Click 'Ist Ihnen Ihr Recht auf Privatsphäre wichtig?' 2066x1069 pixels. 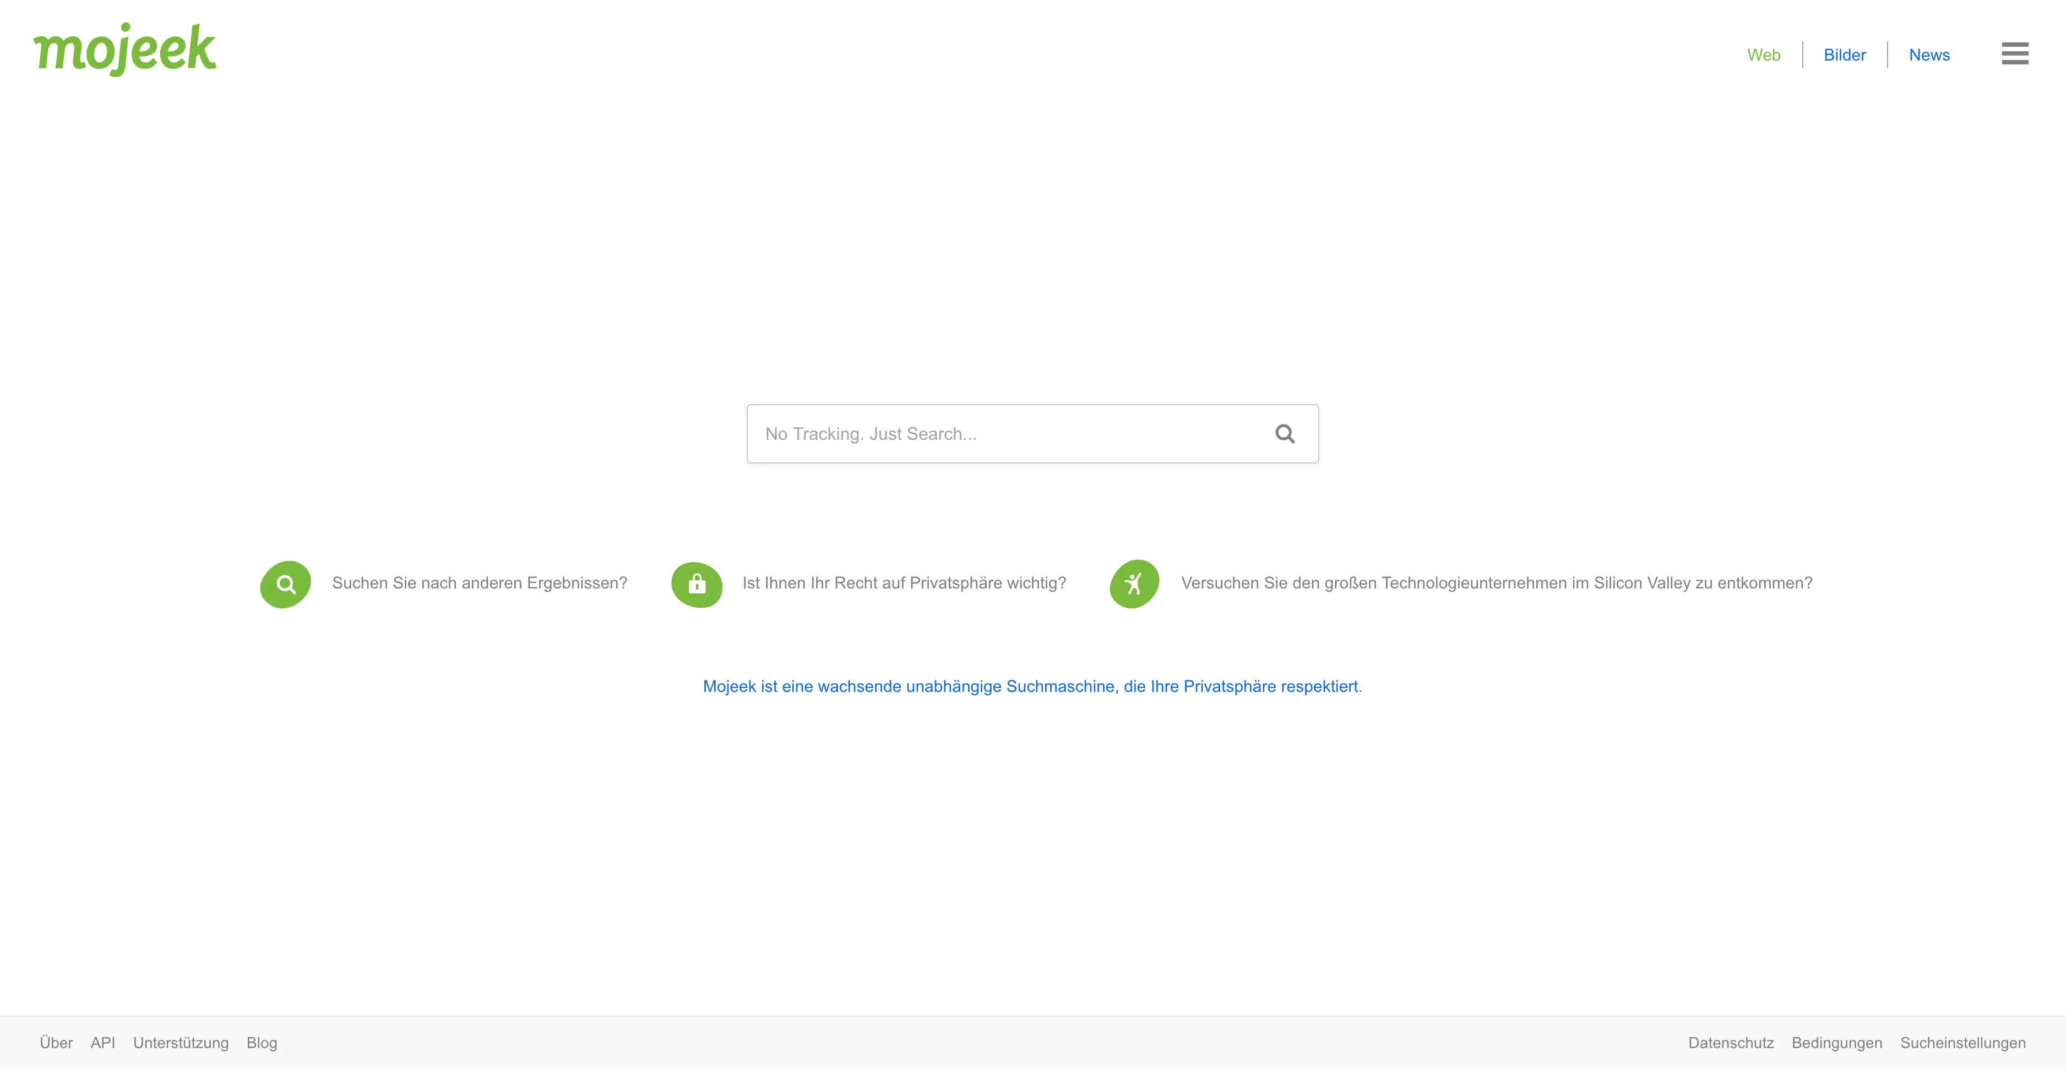tap(904, 583)
